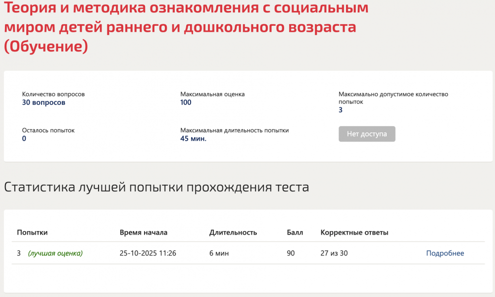Click the "30 вопросов" value
The height and width of the screenshot is (297, 495).
[44, 102]
